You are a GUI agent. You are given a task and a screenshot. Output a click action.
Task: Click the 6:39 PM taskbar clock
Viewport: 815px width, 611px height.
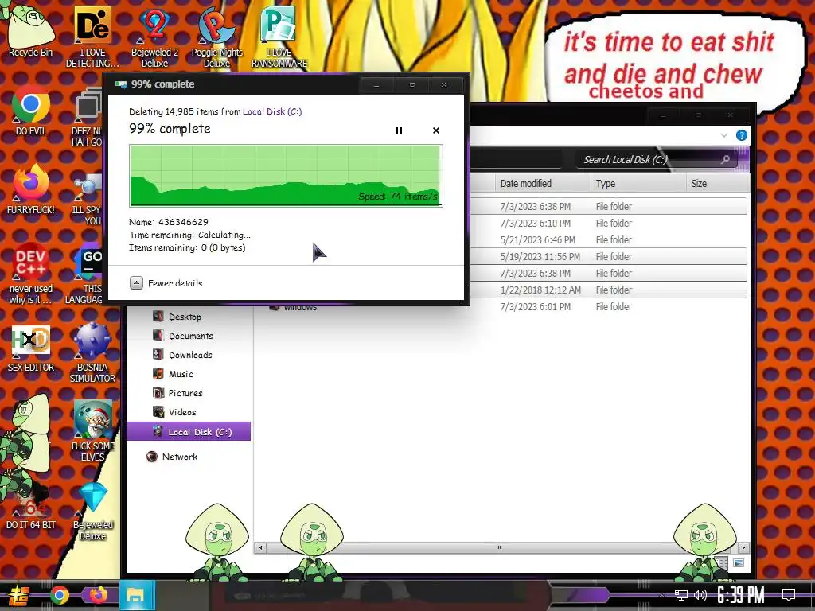coord(741,595)
